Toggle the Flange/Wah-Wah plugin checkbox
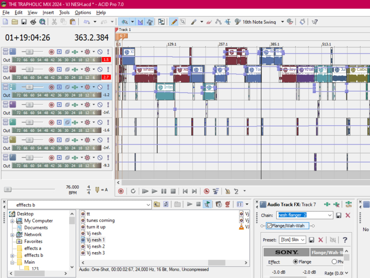The width and height of the screenshot is (370, 278). [269, 226]
